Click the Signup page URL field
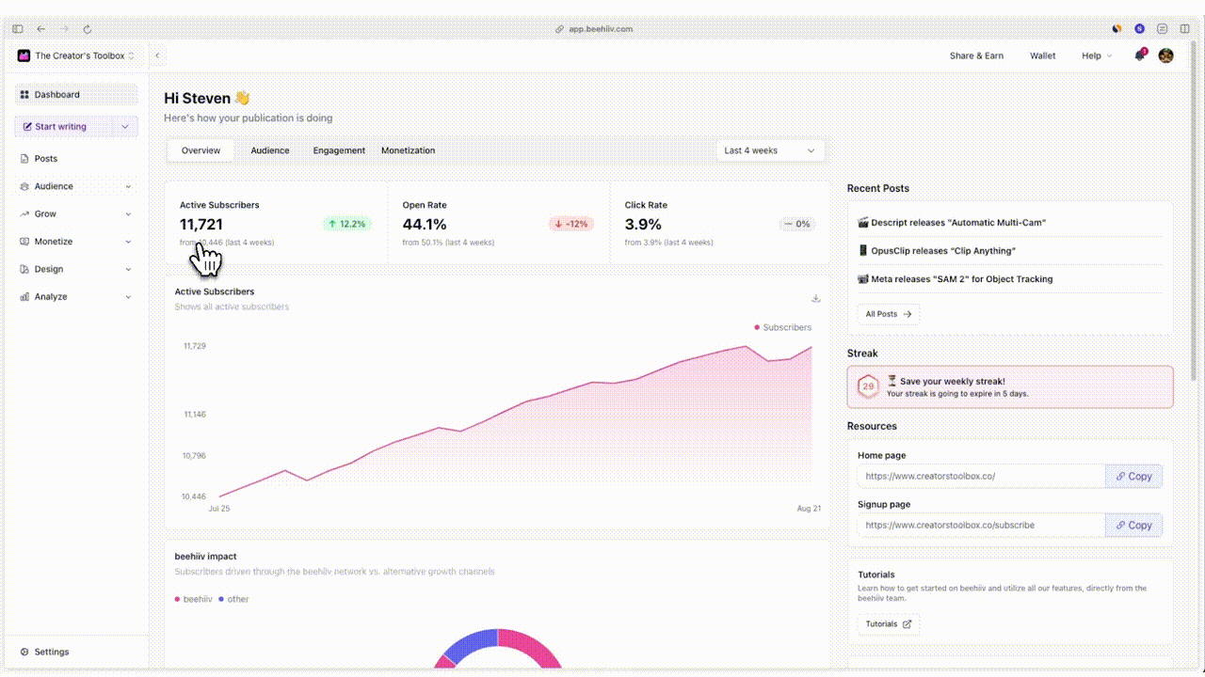 pyautogui.click(x=981, y=525)
